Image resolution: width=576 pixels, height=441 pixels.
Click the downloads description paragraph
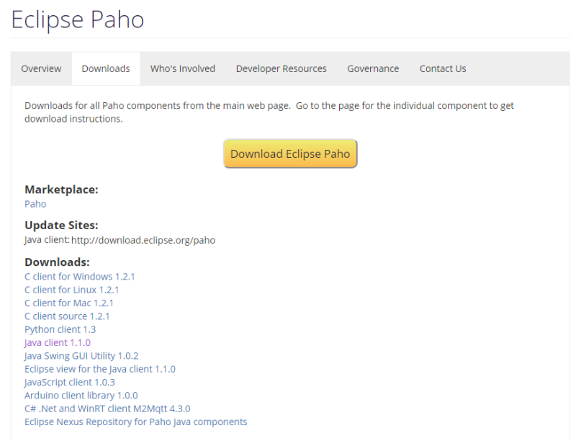tap(269, 112)
